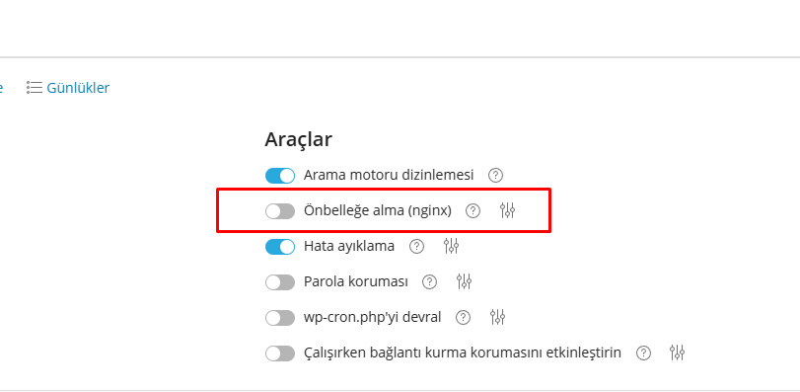Open settings for Çalışırken bağlantı kurma koruması
The height and width of the screenshot is (392, 800).
pyautogui.click(x=677, y=353)
